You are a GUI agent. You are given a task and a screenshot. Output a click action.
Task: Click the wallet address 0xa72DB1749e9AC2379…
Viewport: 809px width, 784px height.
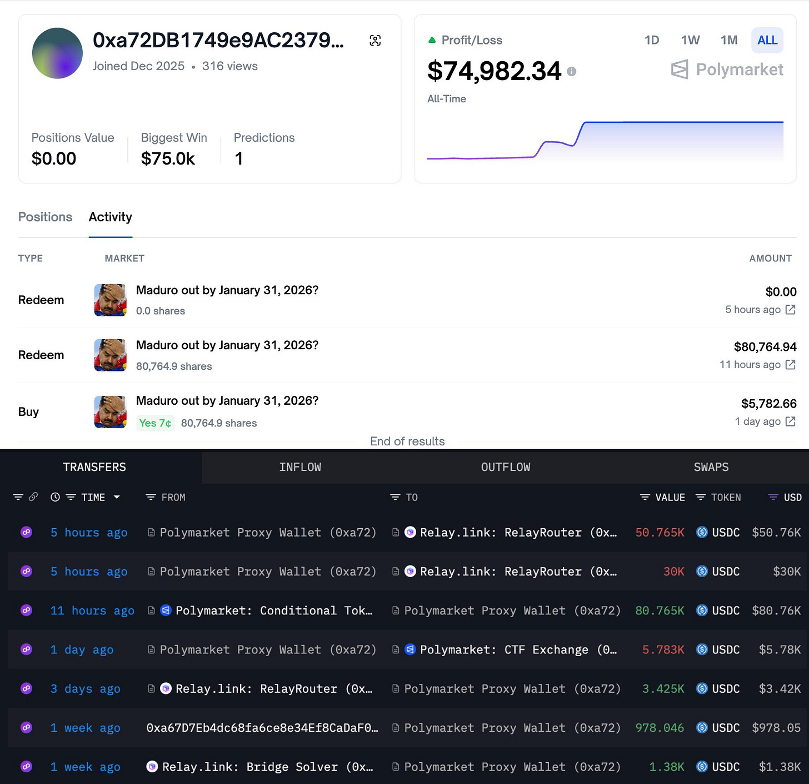(218, 40)
